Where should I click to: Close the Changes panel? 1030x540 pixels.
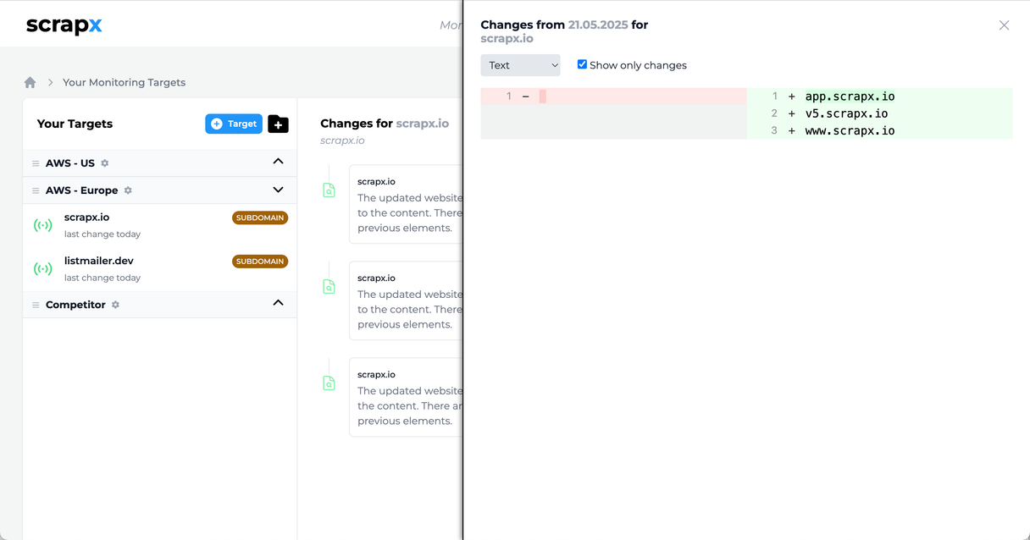click(1004, 25)
